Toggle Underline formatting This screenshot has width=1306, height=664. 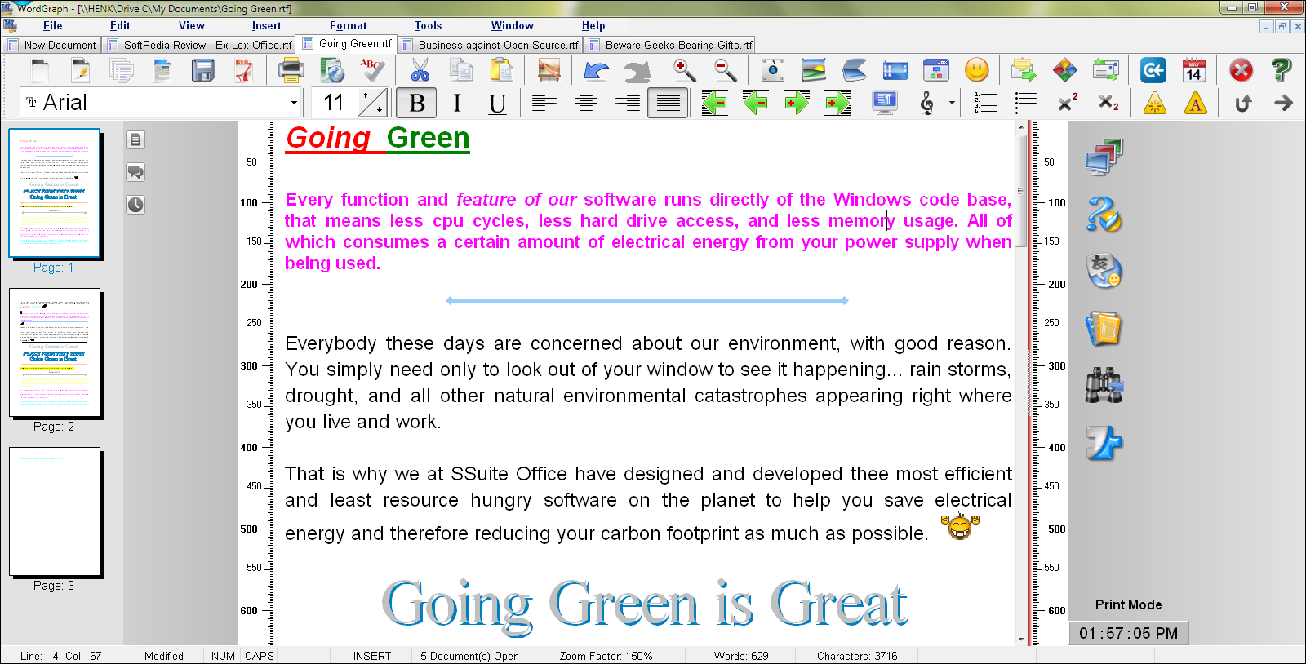pos(496,104)
